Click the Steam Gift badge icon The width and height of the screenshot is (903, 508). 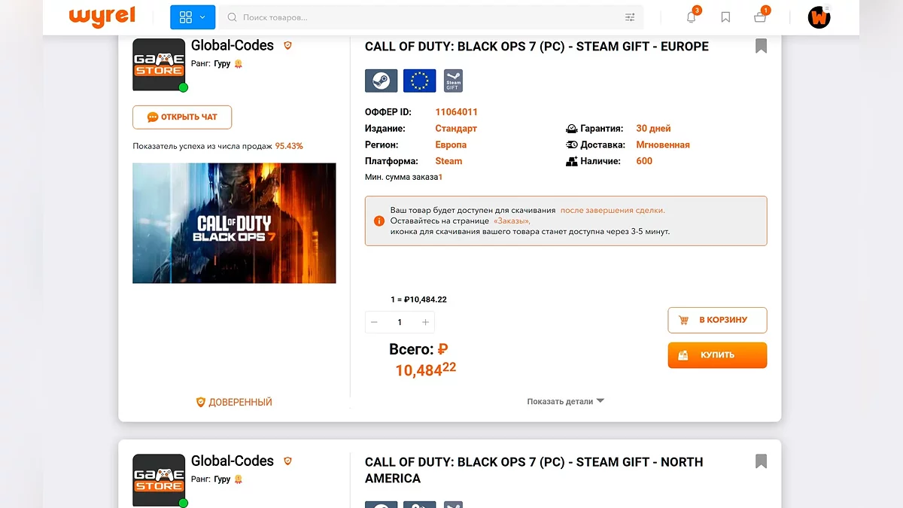(x=453, y=81)
